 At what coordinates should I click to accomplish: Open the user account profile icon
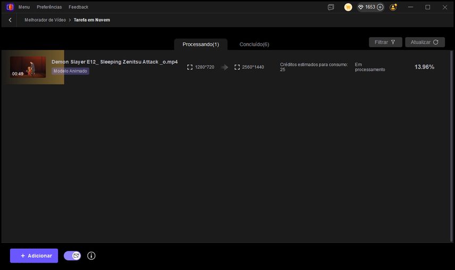click(393, 7)
